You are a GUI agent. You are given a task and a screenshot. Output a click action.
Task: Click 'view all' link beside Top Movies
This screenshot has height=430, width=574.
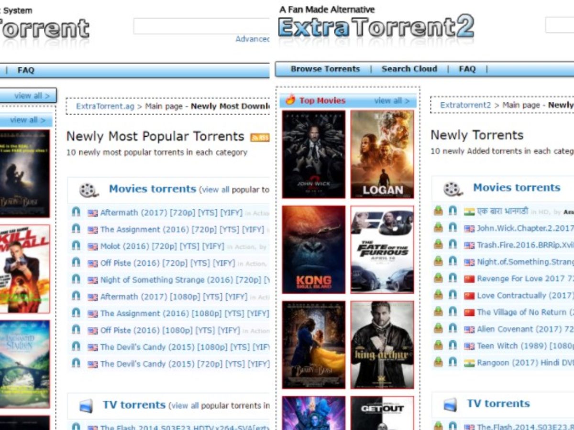(x=392, y=100)
